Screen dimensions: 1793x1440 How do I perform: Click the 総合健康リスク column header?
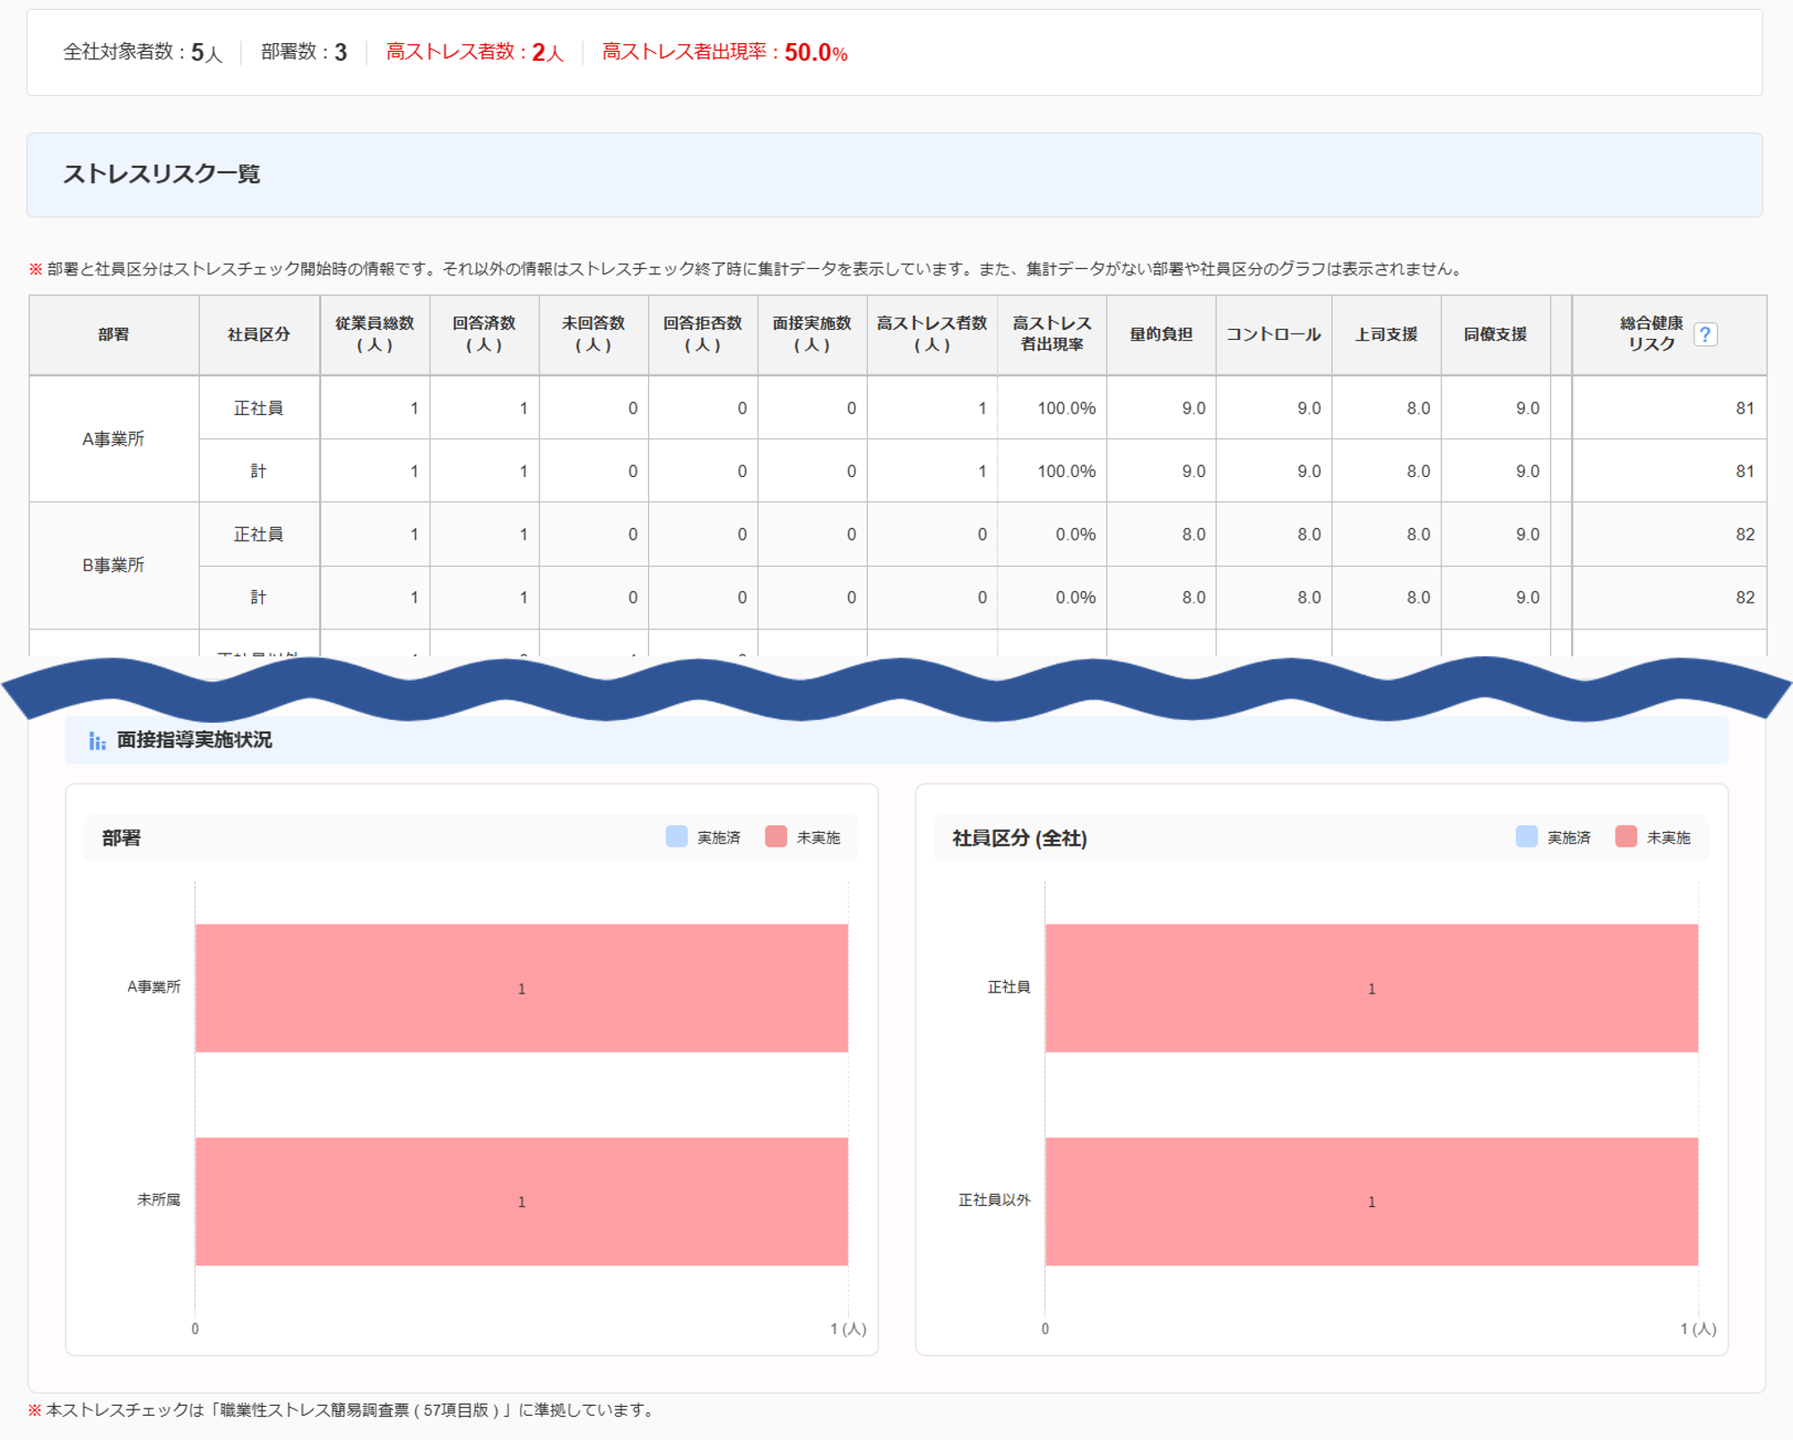[1650, 334]
